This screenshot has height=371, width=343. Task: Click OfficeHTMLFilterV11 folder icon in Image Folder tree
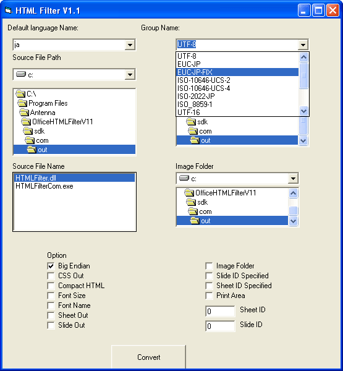coord(189,193)
